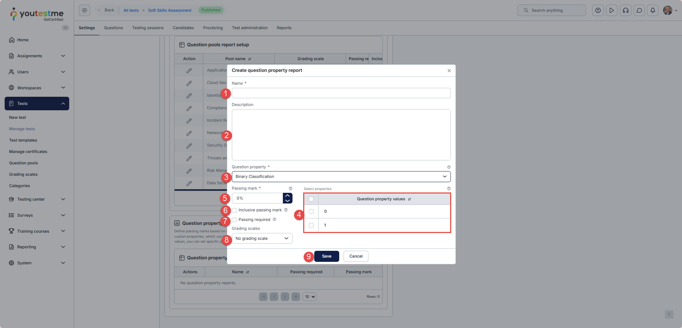Screen dimensions: 682x328
Task: Check the Passing required checkbox
Action: [234, 220]
